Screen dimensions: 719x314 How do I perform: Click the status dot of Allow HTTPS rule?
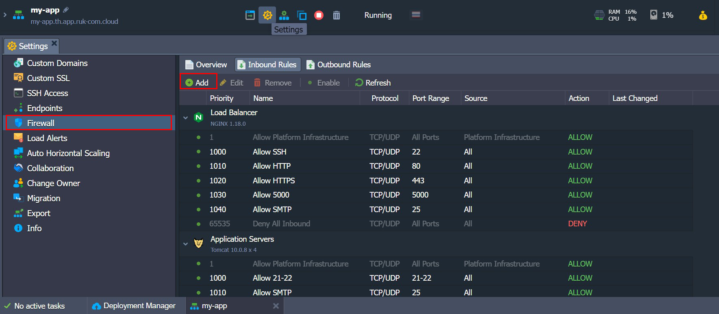click(198, 181)
